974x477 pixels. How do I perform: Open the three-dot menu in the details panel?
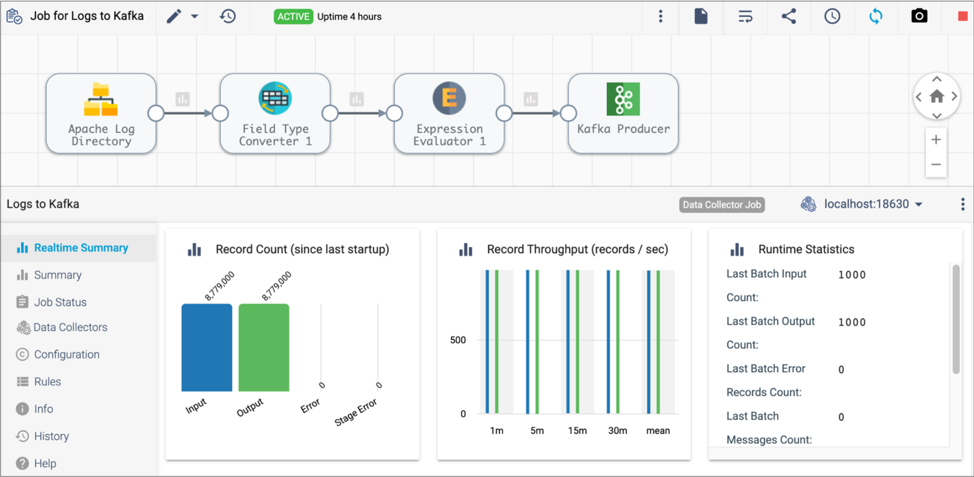point(962,204)
